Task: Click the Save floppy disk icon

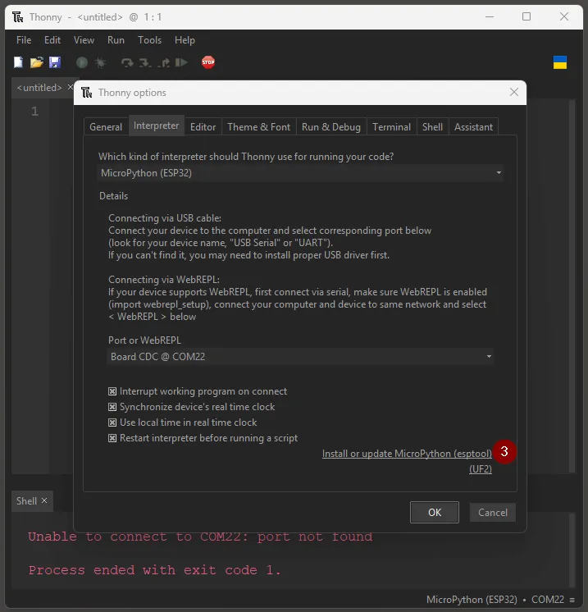Action: click(x=55, y=62)
